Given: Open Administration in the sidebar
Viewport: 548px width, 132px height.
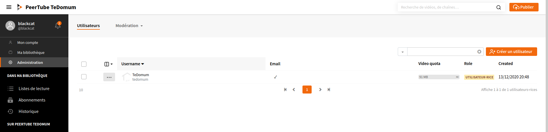Looking at the screenshot, I should coord(30,62).
